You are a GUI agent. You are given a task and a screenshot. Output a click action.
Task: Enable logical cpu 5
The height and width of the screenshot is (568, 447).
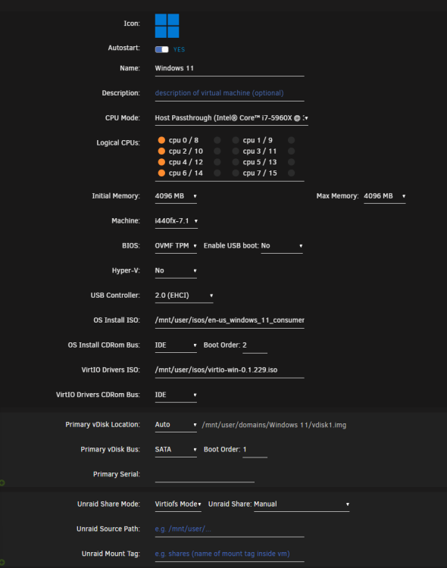(236, 162)
